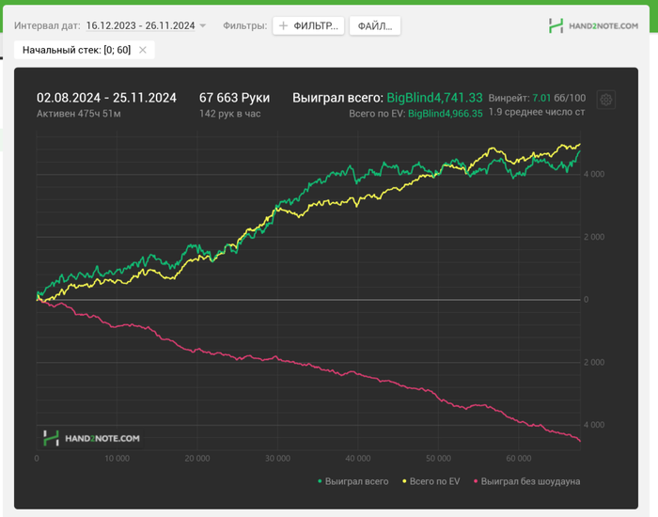
Task: Click the ФАЙЛ... button
Action: pyautogui.click(x=375, y=26)
